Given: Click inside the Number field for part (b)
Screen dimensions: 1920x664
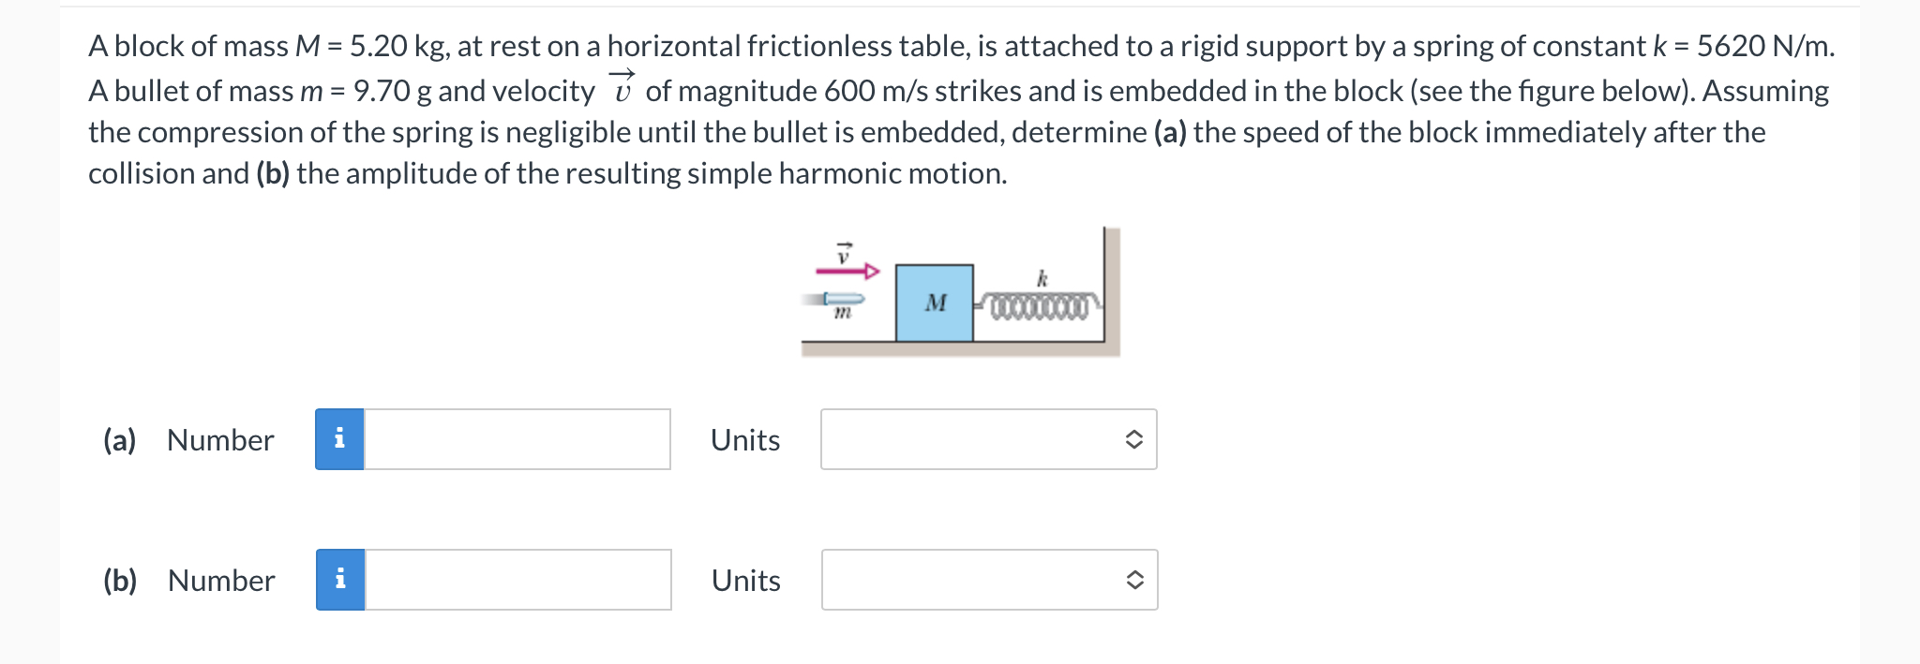Looking at the screenshot, I should click(516, 580).
